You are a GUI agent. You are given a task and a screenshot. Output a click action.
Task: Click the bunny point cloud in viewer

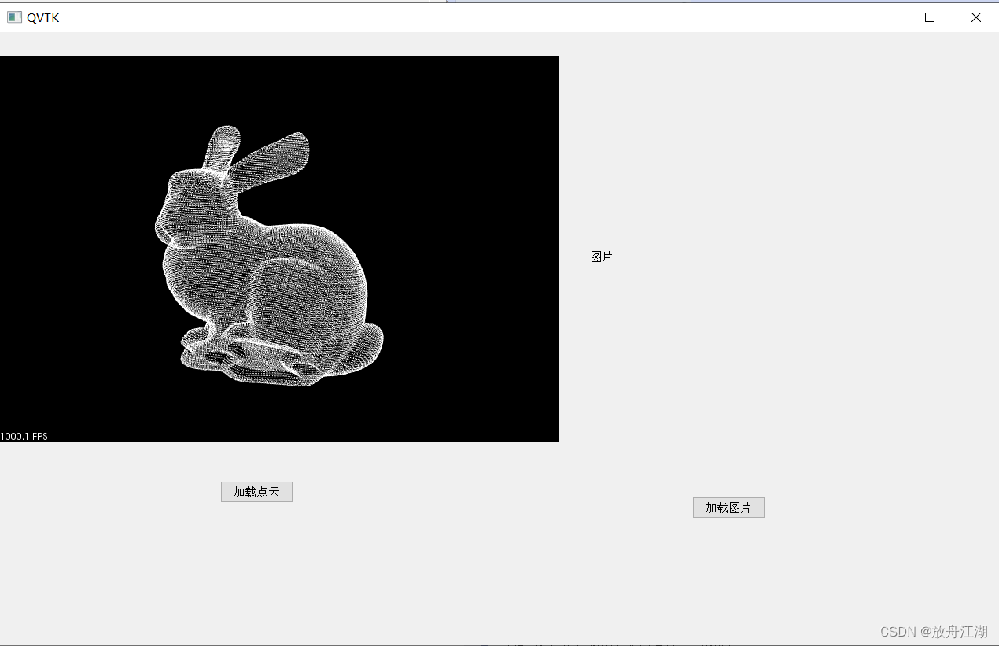coord(269,257)
